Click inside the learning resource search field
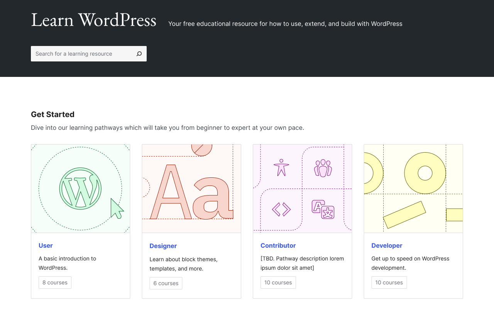The height and width of the screenshot is (313, 494). pyautogui.click(x=77, y=54)
